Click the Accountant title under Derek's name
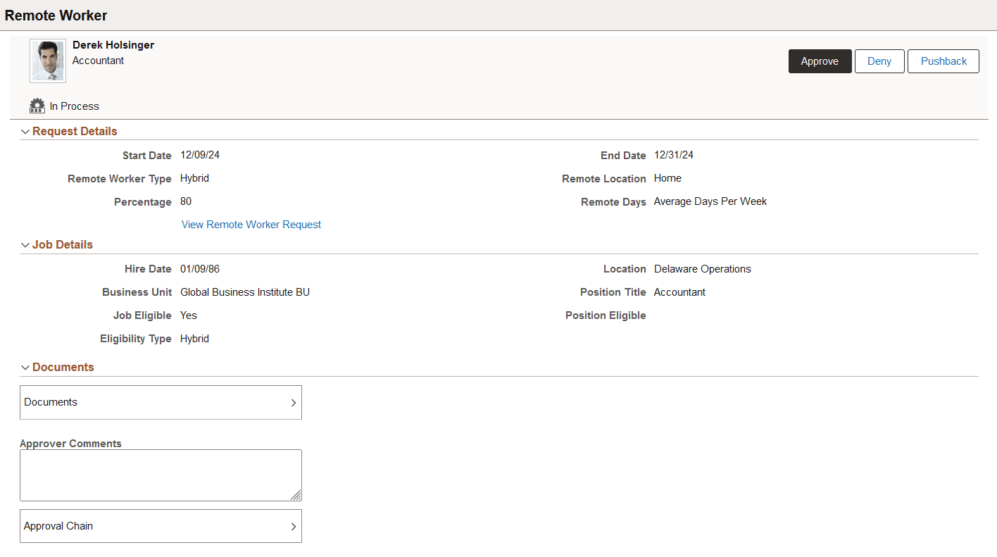Screen dimensions: 997x557 [98, 61]
